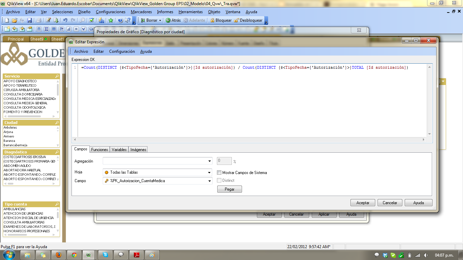Open a file via folder toolbar icon
Image resolution: width=463 pixels, height=260 pixels.
click(15, 20)
